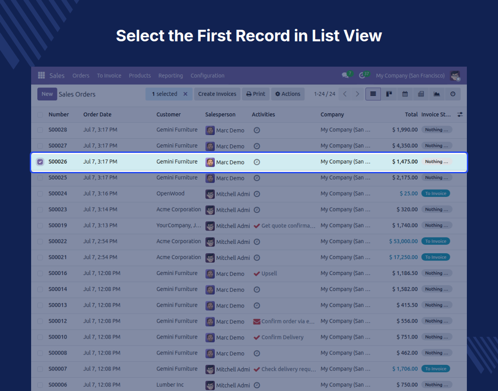Uncheck the S00026 row checkbox

[x=40, y=162]
